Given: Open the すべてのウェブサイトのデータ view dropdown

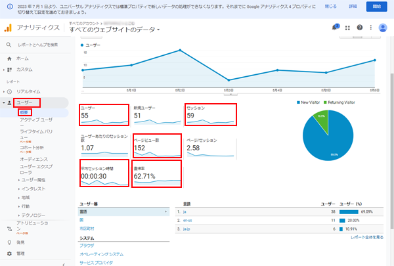Looking at the screenshot, I should tap(114, 30).
